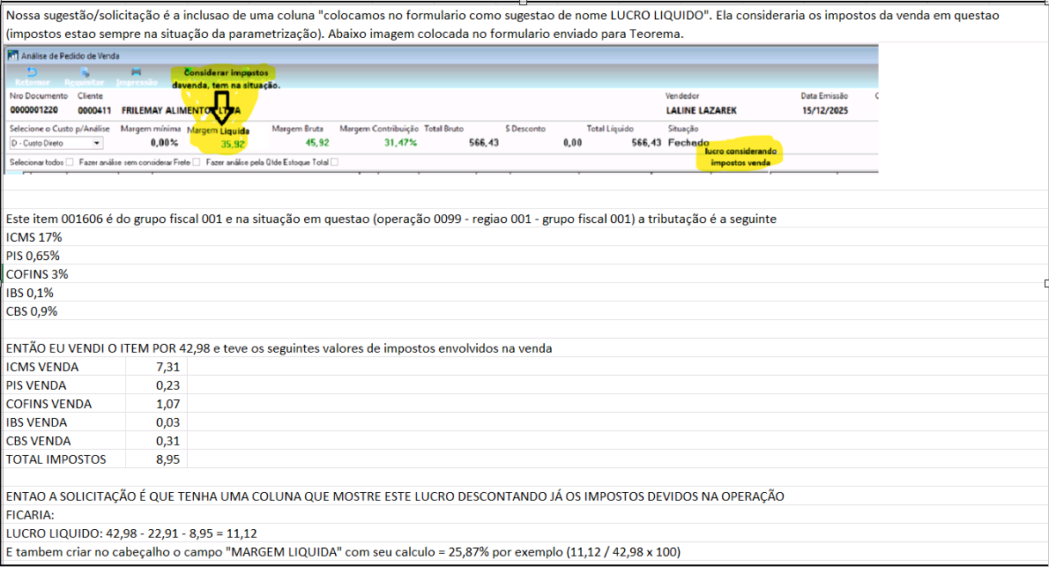Screen dimensions: 1049x567
Task: Enable Fazer análise sem considerar Frete checkbox
Action: tap(196, 162)
